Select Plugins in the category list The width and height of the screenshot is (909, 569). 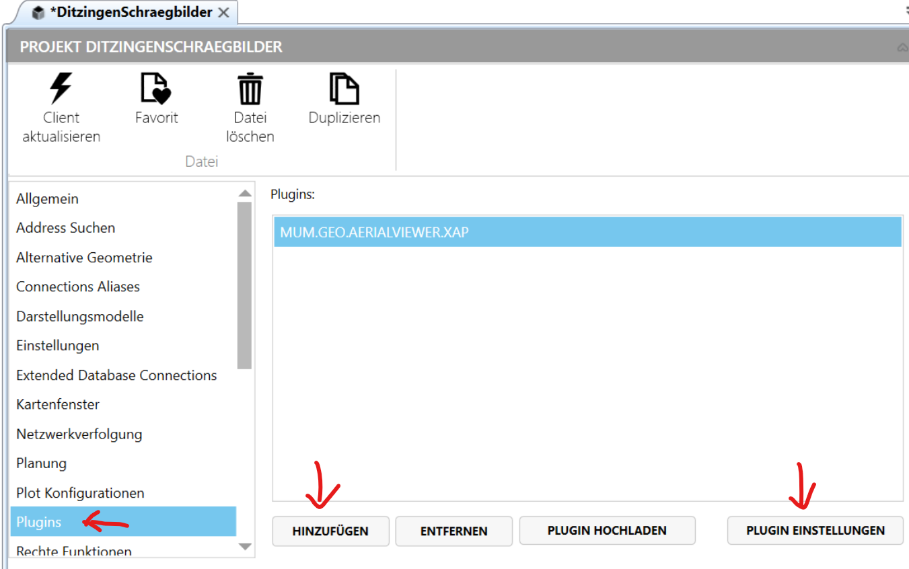tap(39, 522)
